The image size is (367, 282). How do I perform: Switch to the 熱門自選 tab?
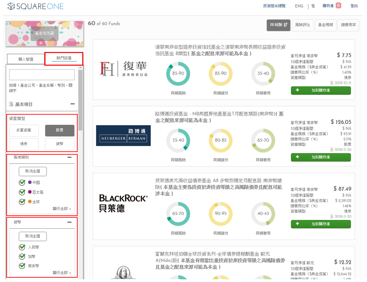point(64,58)
